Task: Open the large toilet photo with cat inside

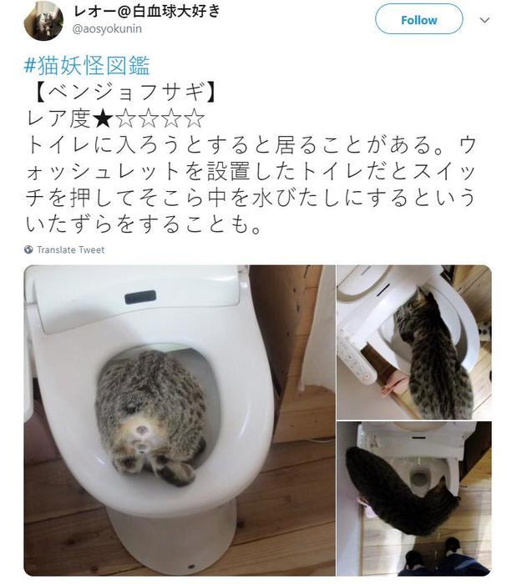Action: [x=180, y=420]
